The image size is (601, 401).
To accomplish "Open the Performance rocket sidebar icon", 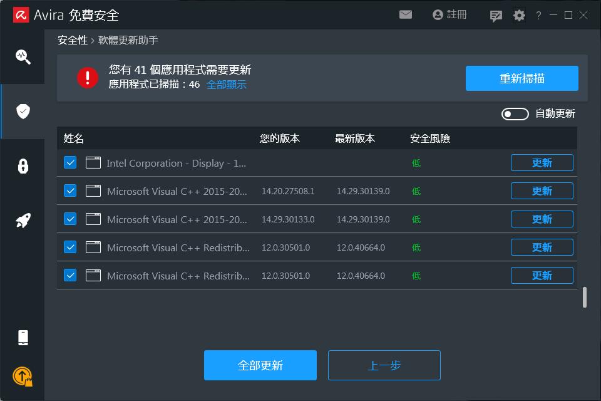I will (x=23, y=221).
